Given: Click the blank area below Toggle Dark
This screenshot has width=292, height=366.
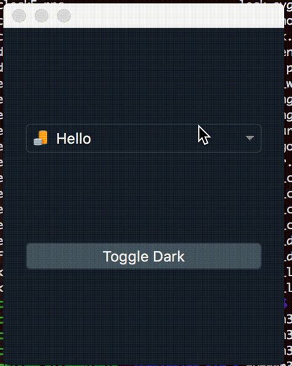Looking at the screenshot, I should pos(144,315).
